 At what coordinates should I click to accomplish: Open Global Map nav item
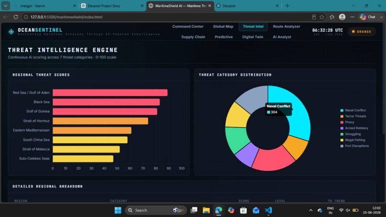pyautogui.click(x=223, y=26)
